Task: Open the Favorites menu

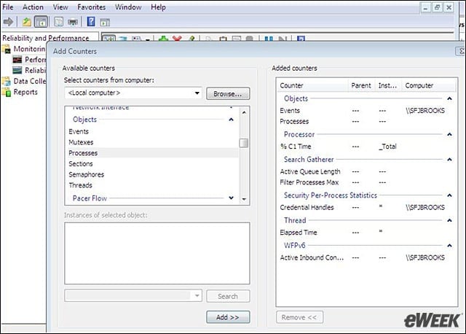Action: coord(91,7)
